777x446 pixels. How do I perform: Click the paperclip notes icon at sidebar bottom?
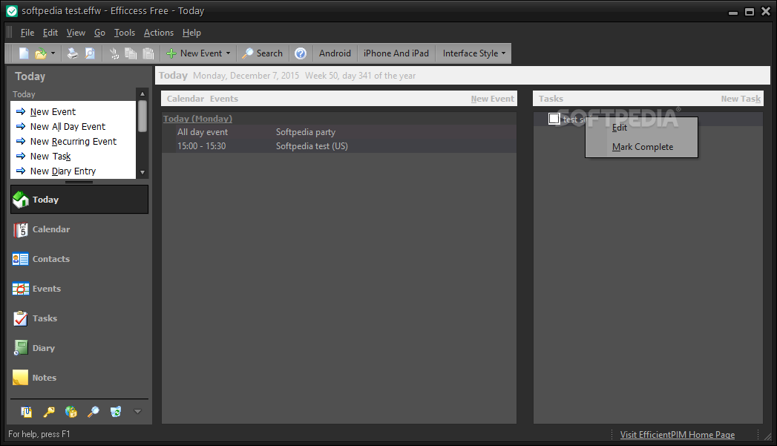26,412
